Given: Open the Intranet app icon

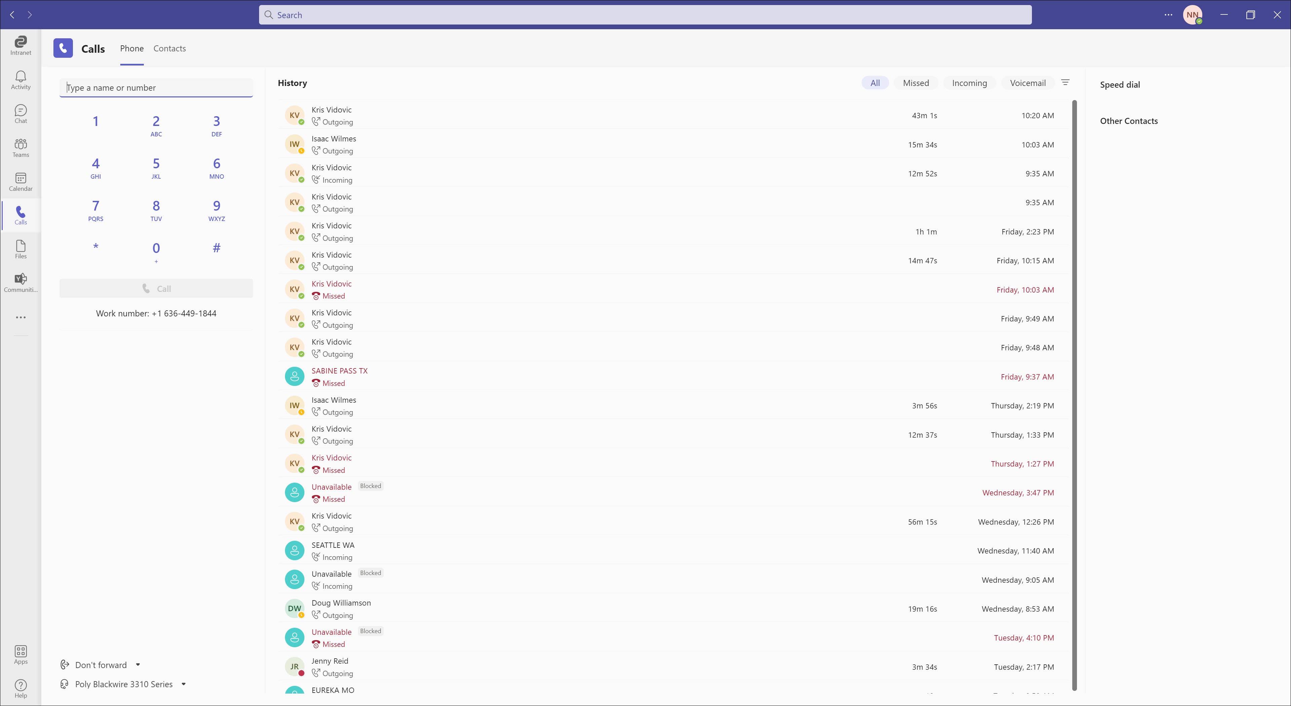Looking at the screenshot, I should pyautogui.click(x=20, y=45).
